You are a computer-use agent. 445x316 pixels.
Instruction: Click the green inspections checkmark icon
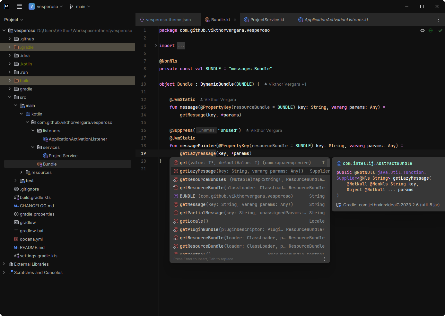[x=440, y=30]
